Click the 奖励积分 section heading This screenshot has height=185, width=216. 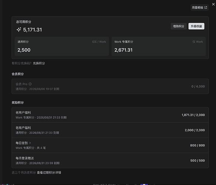coord(18,102)
